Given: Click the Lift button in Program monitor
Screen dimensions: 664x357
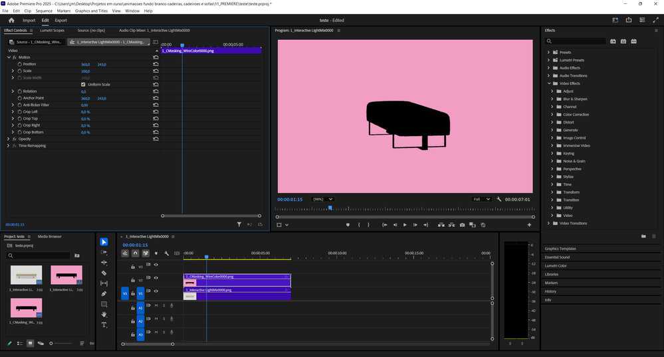Looking at the screenshot, I should 441,225.
